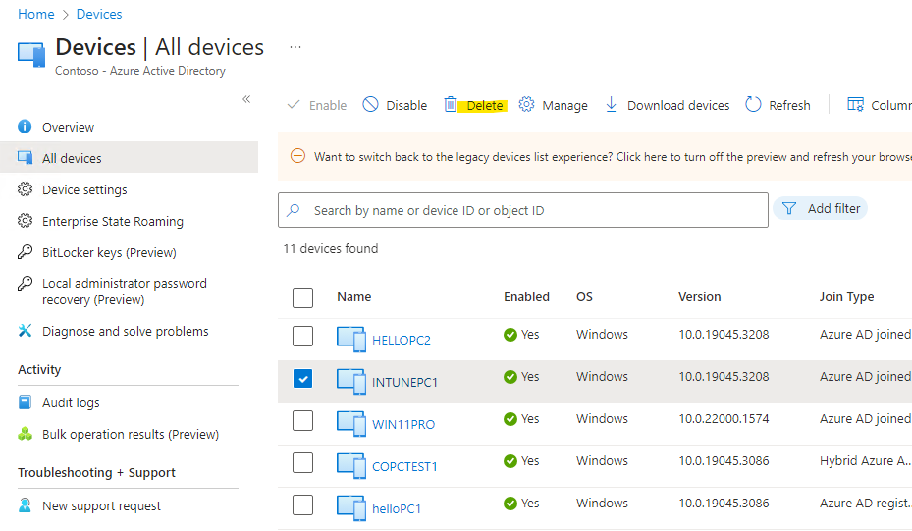
Task: Click the All devices sidebar icon
Action: pos(25,158)
